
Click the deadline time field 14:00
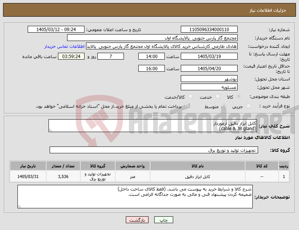[x=152, y=56]
